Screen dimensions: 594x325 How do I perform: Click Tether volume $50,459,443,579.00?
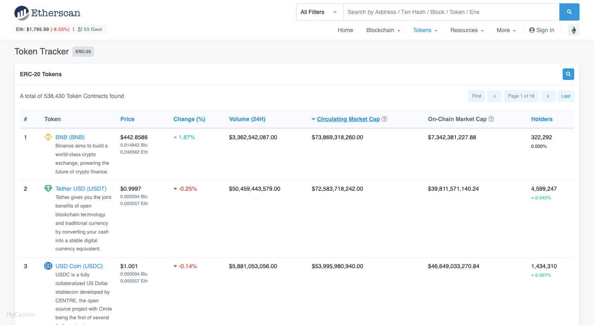click(255, 189)
